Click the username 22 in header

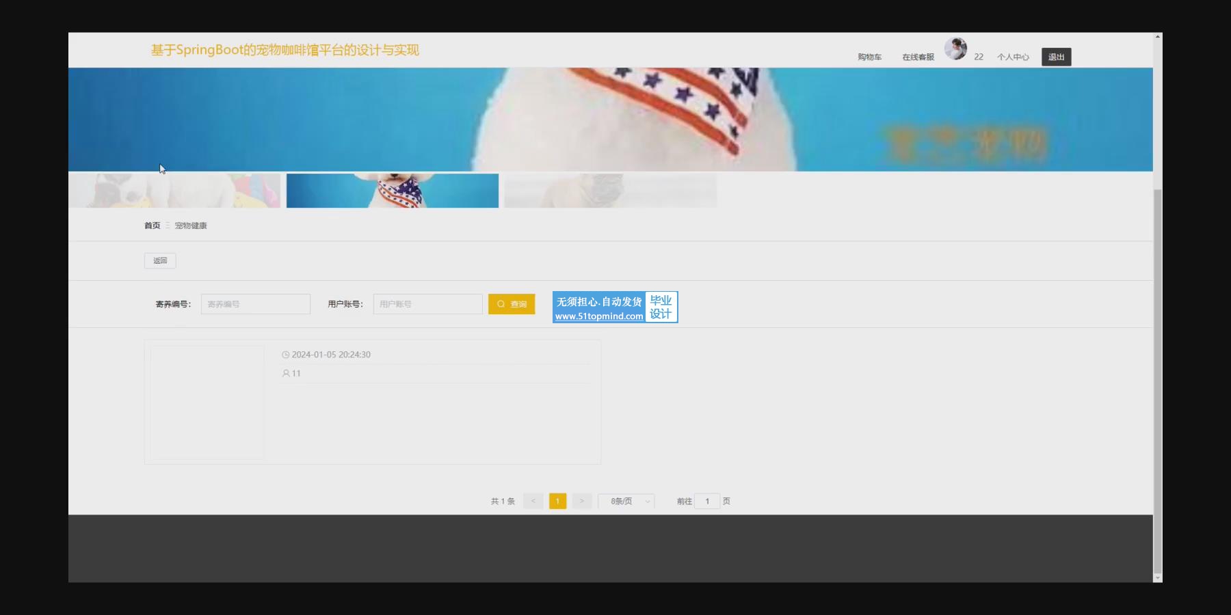pos(979,57)
